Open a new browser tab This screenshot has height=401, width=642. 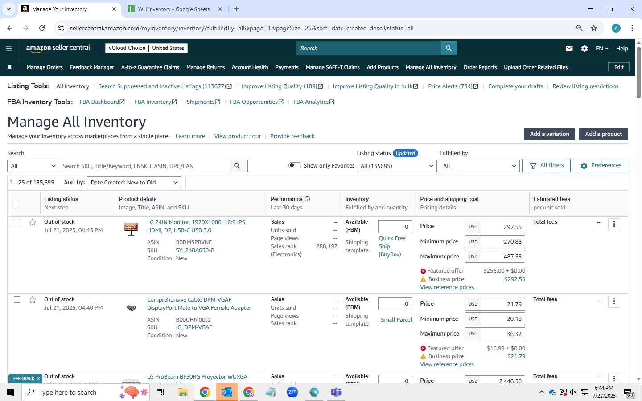tap(236, 9)
